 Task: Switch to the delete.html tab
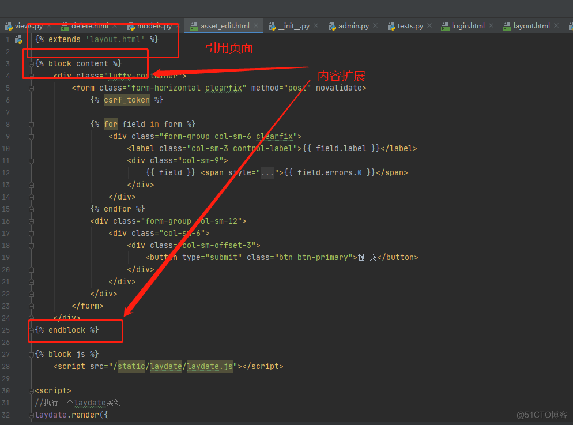pos(89,26)
